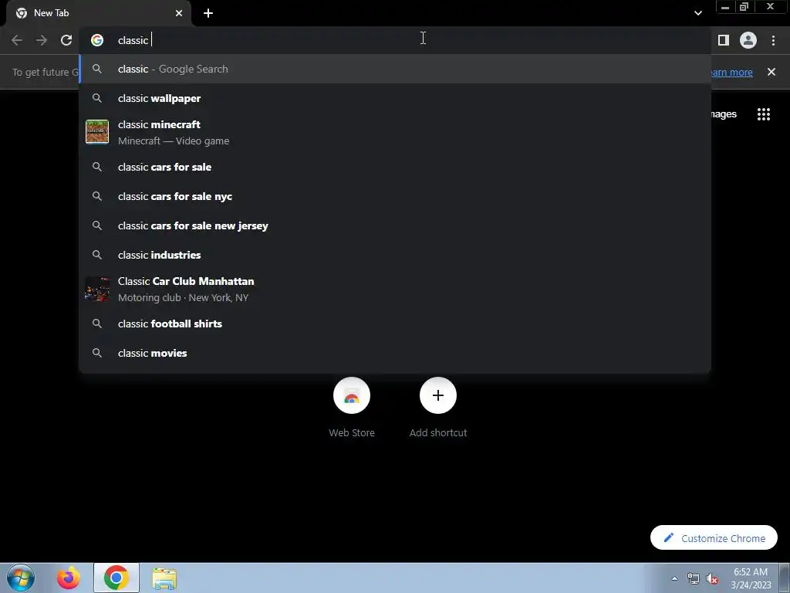Click the Minecraft thumbnail image
The height and width of the screenshot is (593, 790).
[97, 132]
